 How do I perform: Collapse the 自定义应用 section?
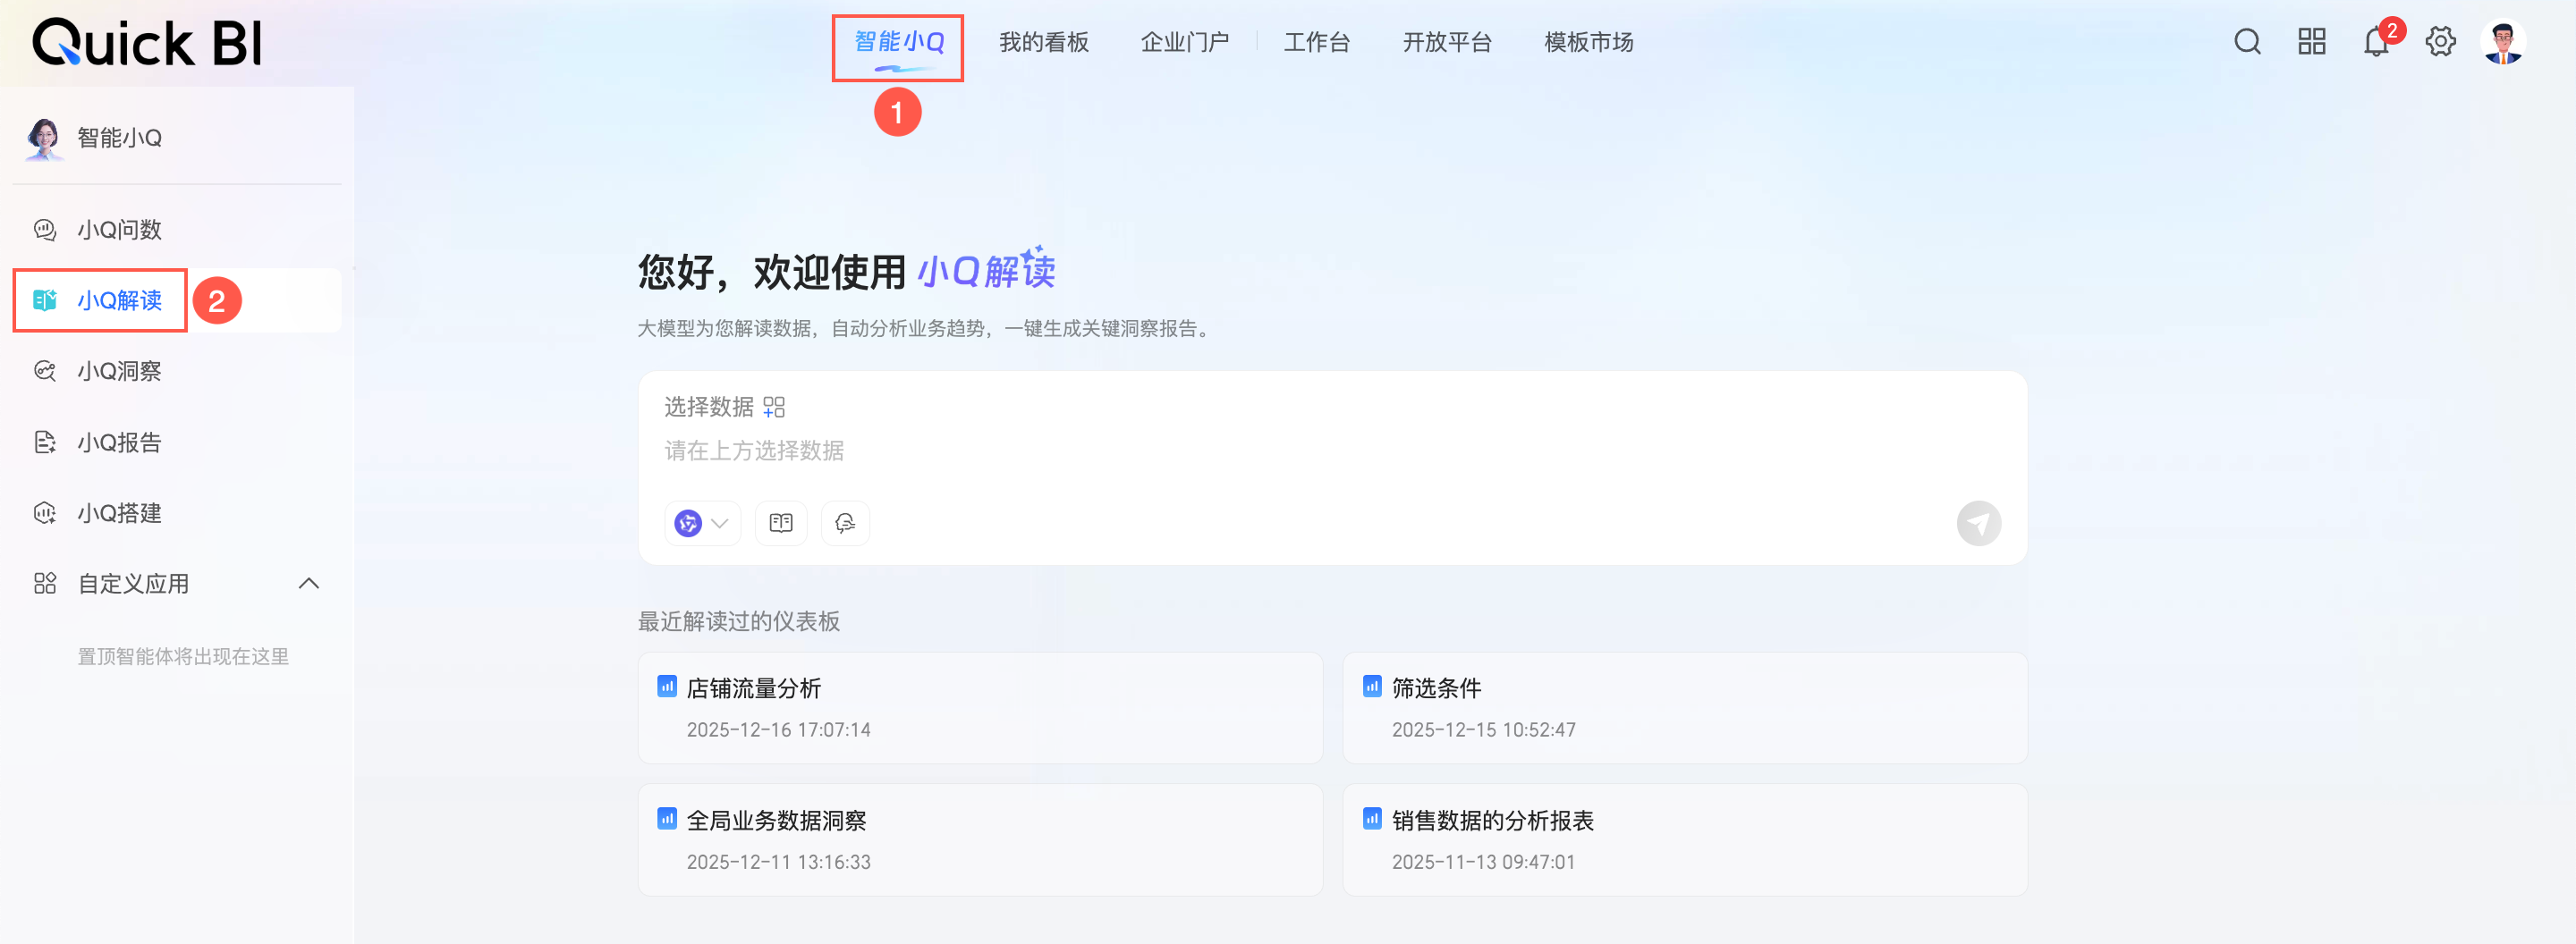309,584
